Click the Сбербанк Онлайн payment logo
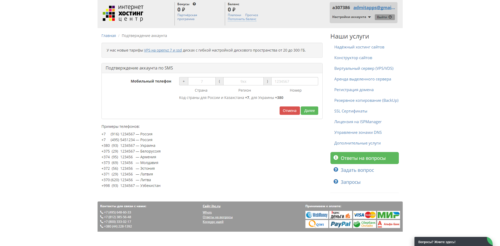The image size is (500, 246). tap(365, 224)
